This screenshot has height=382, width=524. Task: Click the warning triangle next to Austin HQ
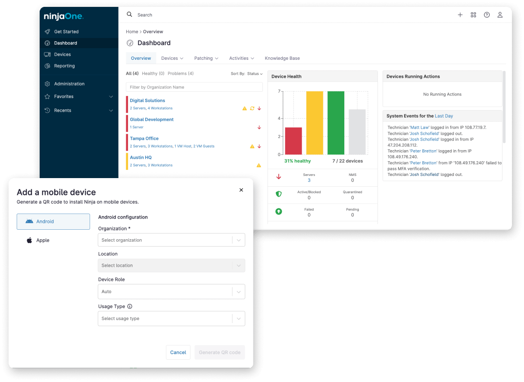(259, 165)
